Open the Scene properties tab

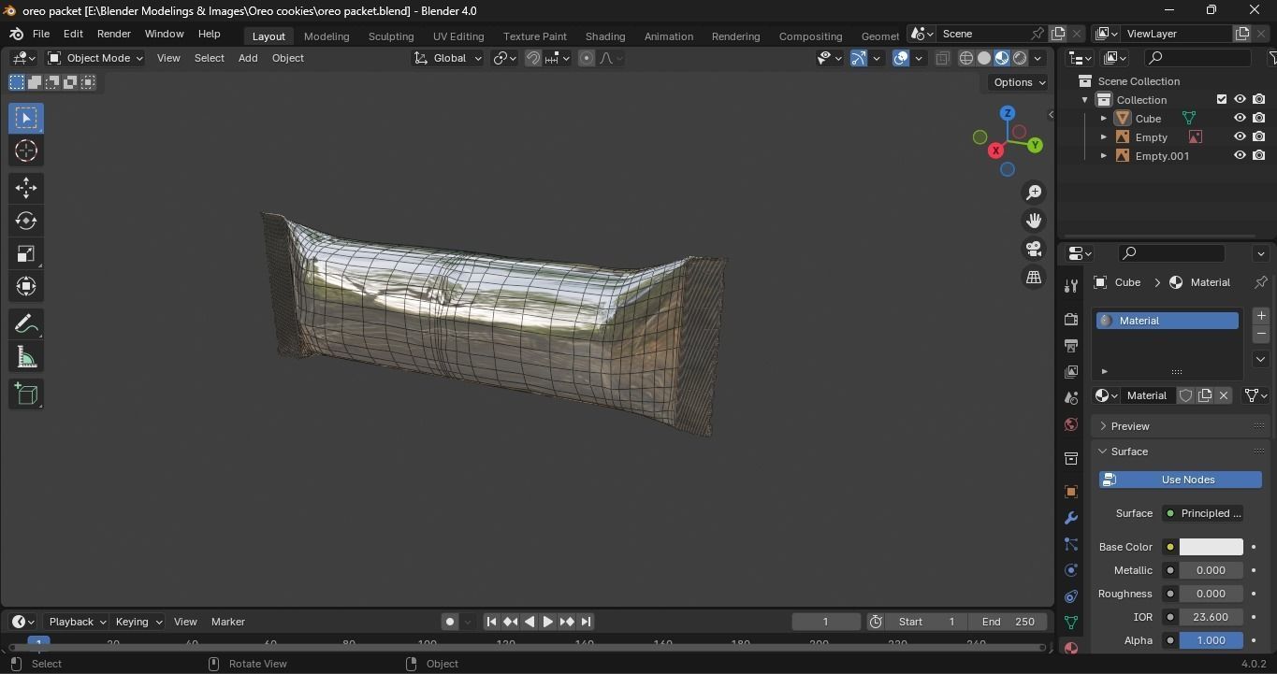(1071, 398)
